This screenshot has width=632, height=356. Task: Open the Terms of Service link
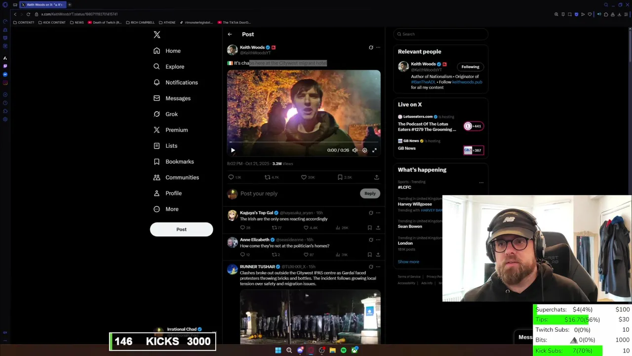click(409, 277)
